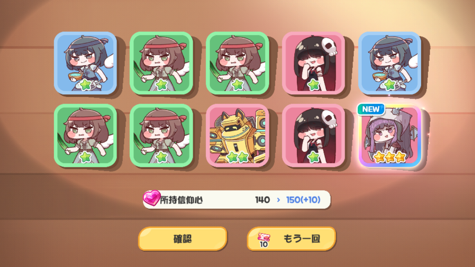Select the first blue card in the top row

pos(85,63)
